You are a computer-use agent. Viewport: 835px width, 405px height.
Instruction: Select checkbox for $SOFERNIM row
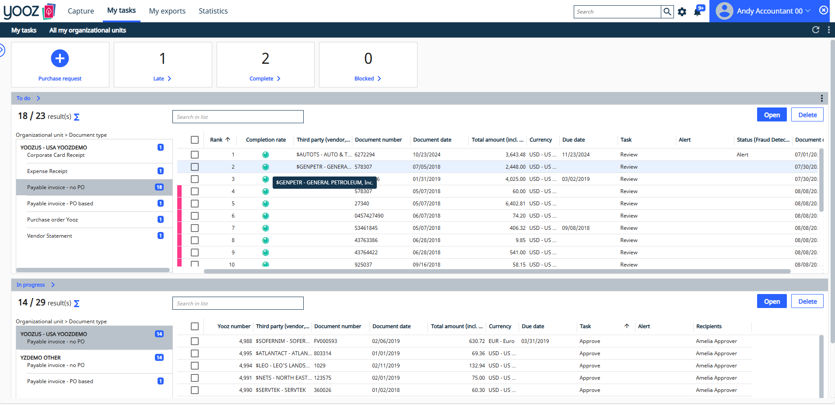pos(195,341)
